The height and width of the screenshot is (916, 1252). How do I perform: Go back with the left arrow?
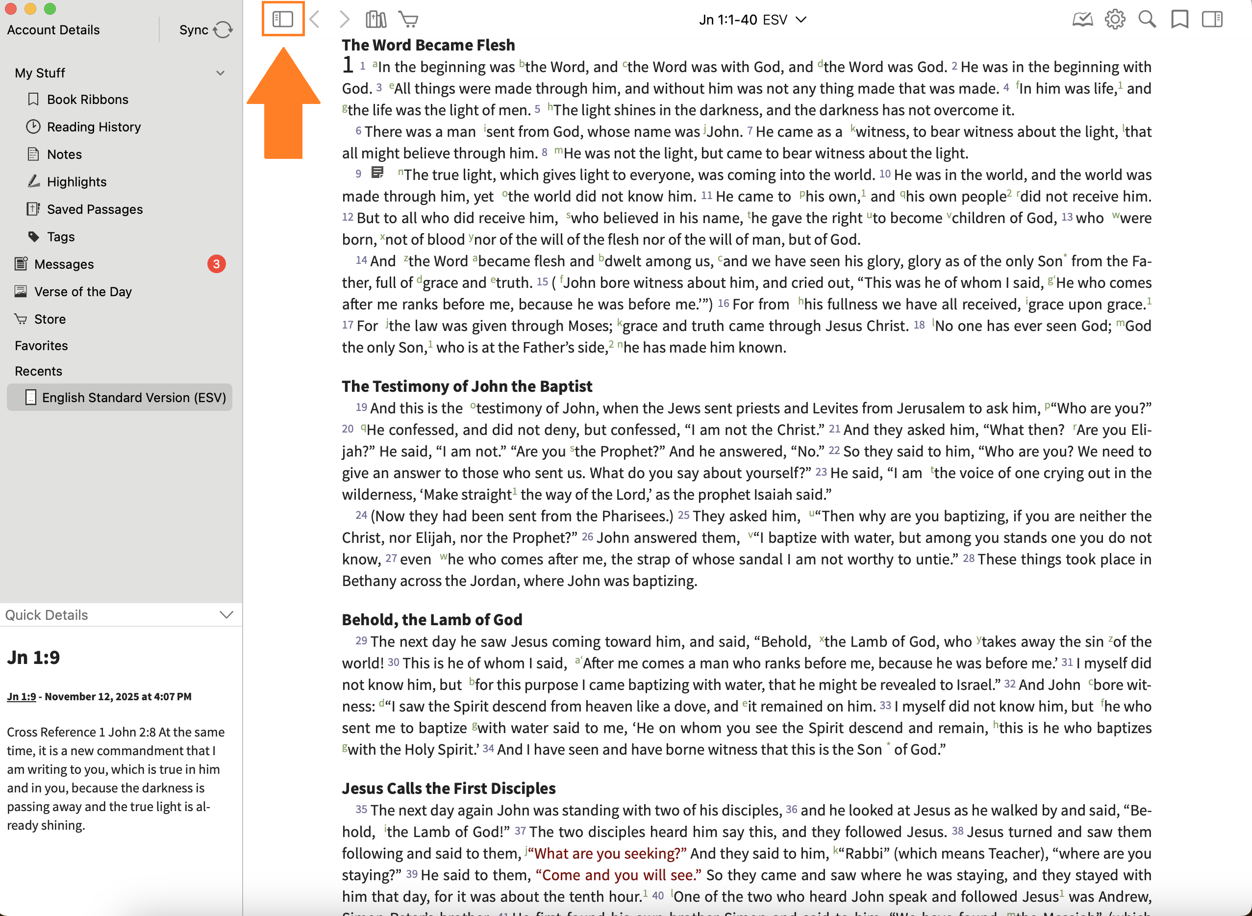click(x=315, y=20)
